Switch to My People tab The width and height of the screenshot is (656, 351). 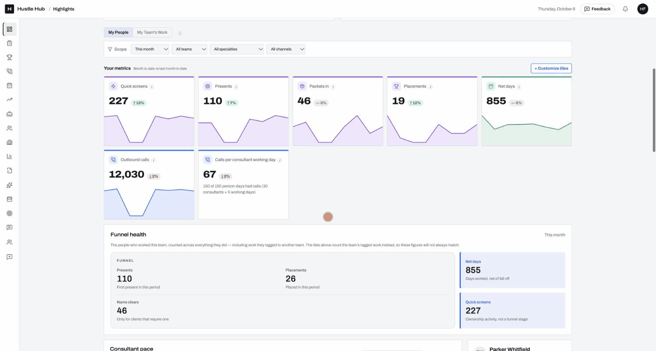coord(118,32)
